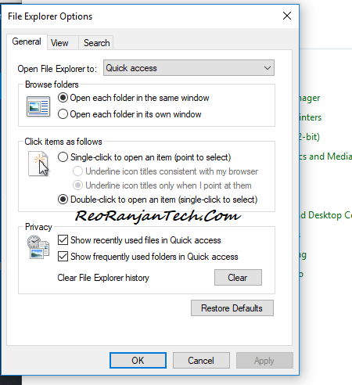Click the Browse folders window icon
This screenshot has width=352, height=385.
pyautogui.click(x=38, y=106)
